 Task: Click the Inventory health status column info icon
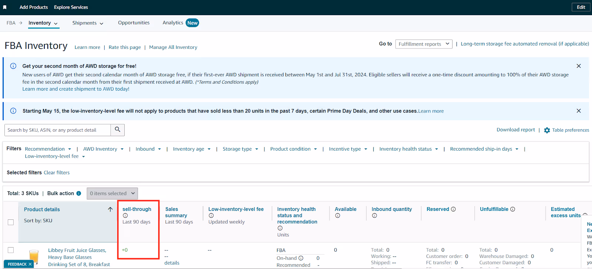click(x=280, y=228)
